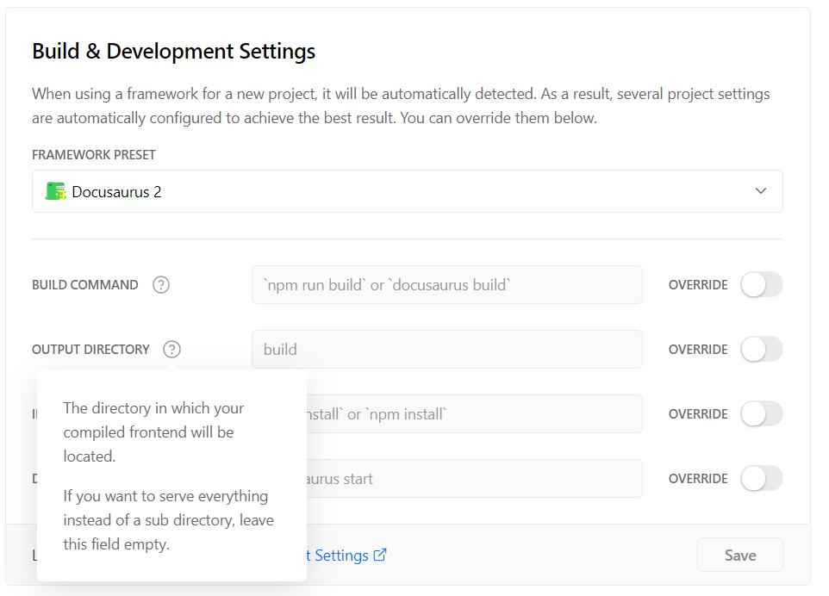Image resolution: width=829 pixels, height=596 pixels.
Task: Expand the framework list via chevron arrow
Action: tap(760, 190)
